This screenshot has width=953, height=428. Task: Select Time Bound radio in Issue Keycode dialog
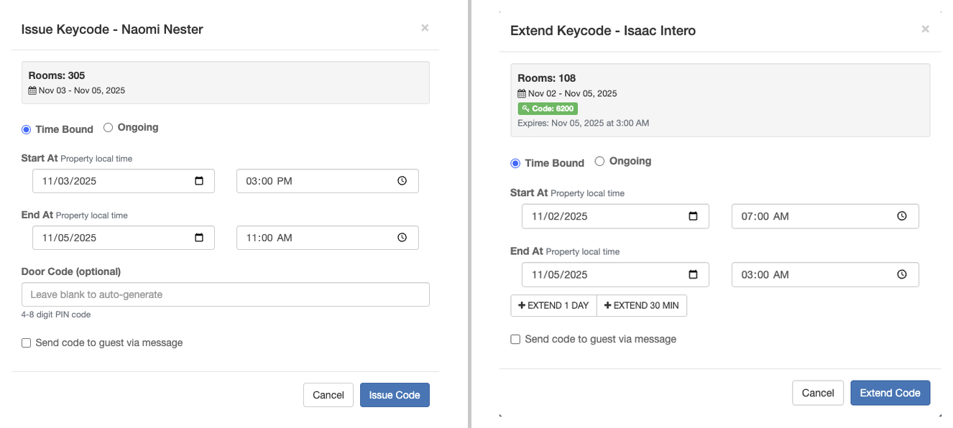pyautogui.click(x=27, y=130)
